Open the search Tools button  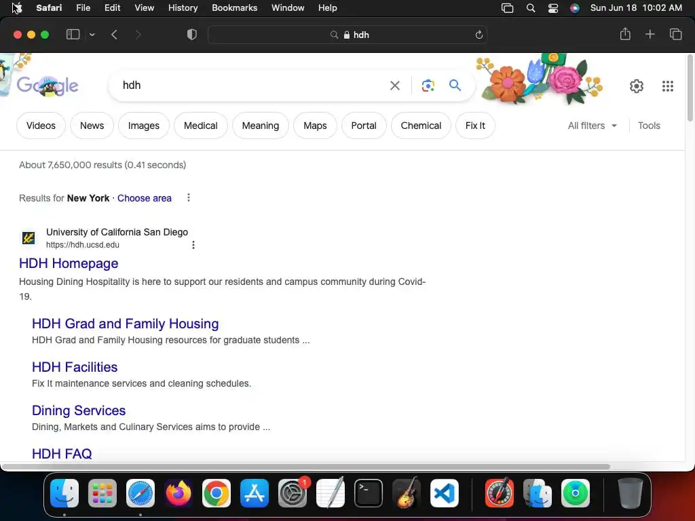point(649,126)
